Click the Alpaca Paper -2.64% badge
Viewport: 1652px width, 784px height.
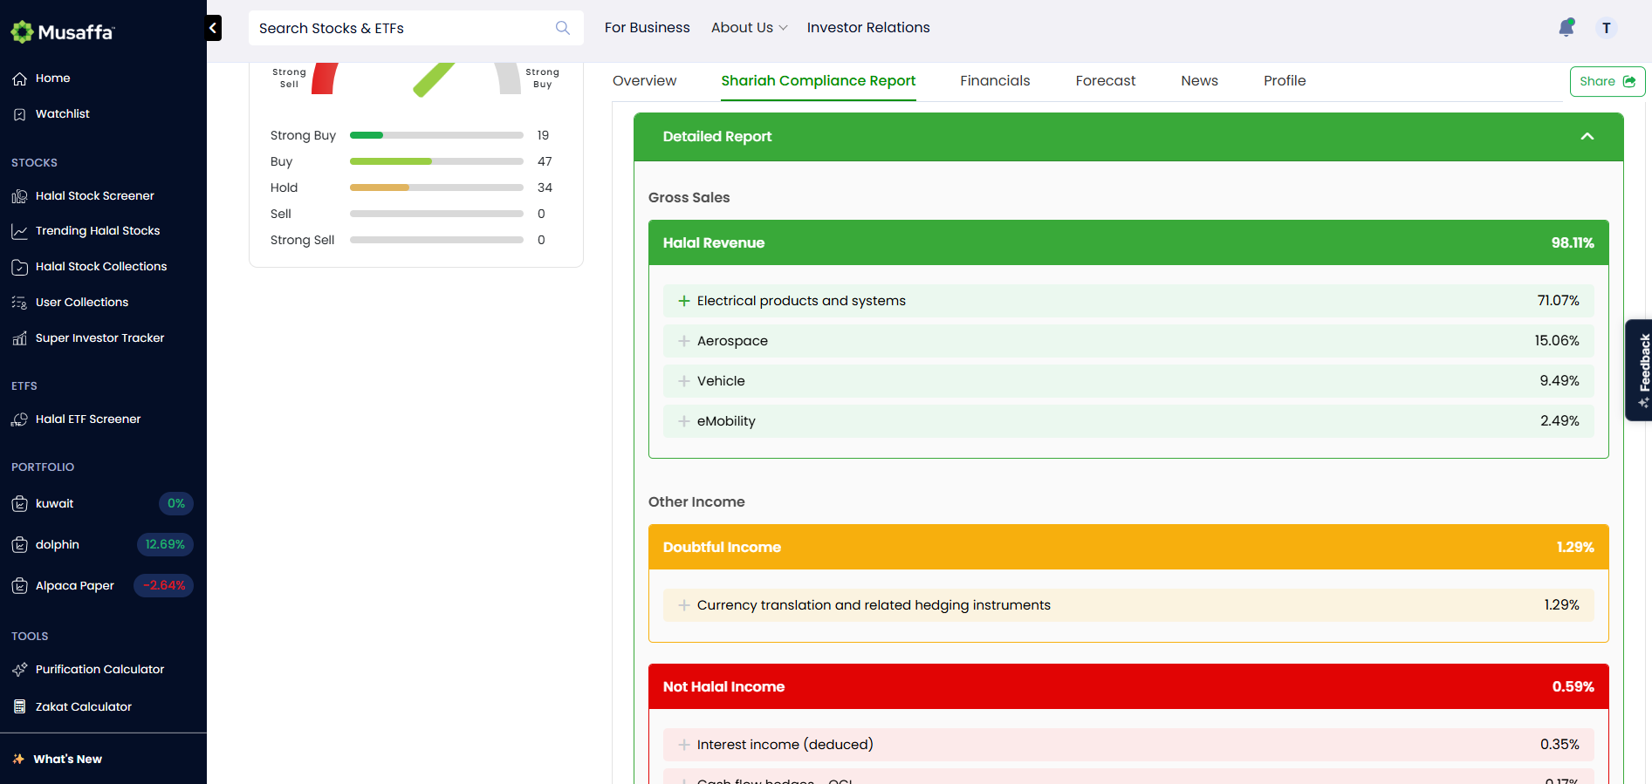163,586
